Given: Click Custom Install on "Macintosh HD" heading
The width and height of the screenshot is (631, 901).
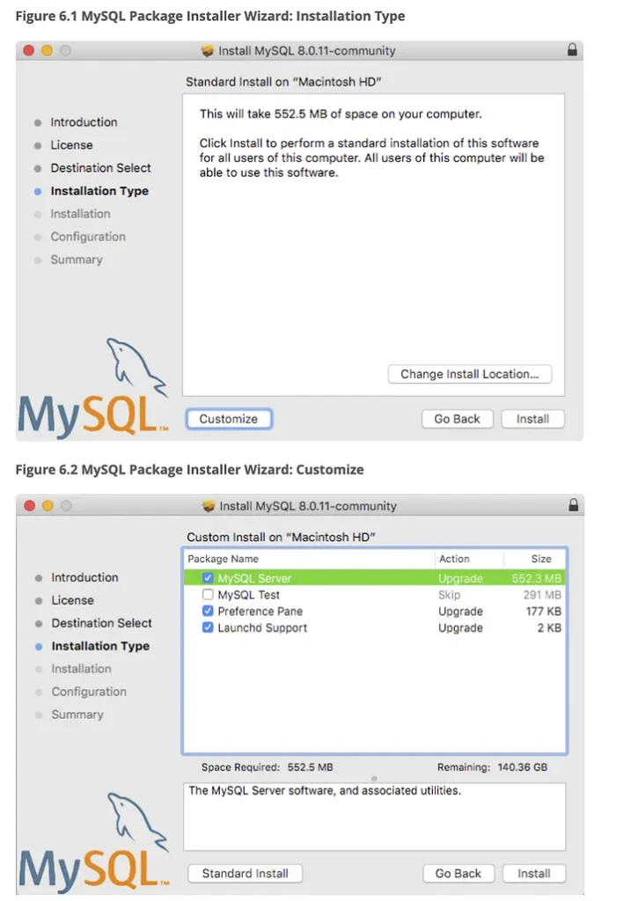Looking at the screenshot, I should [x=281, y=538].
